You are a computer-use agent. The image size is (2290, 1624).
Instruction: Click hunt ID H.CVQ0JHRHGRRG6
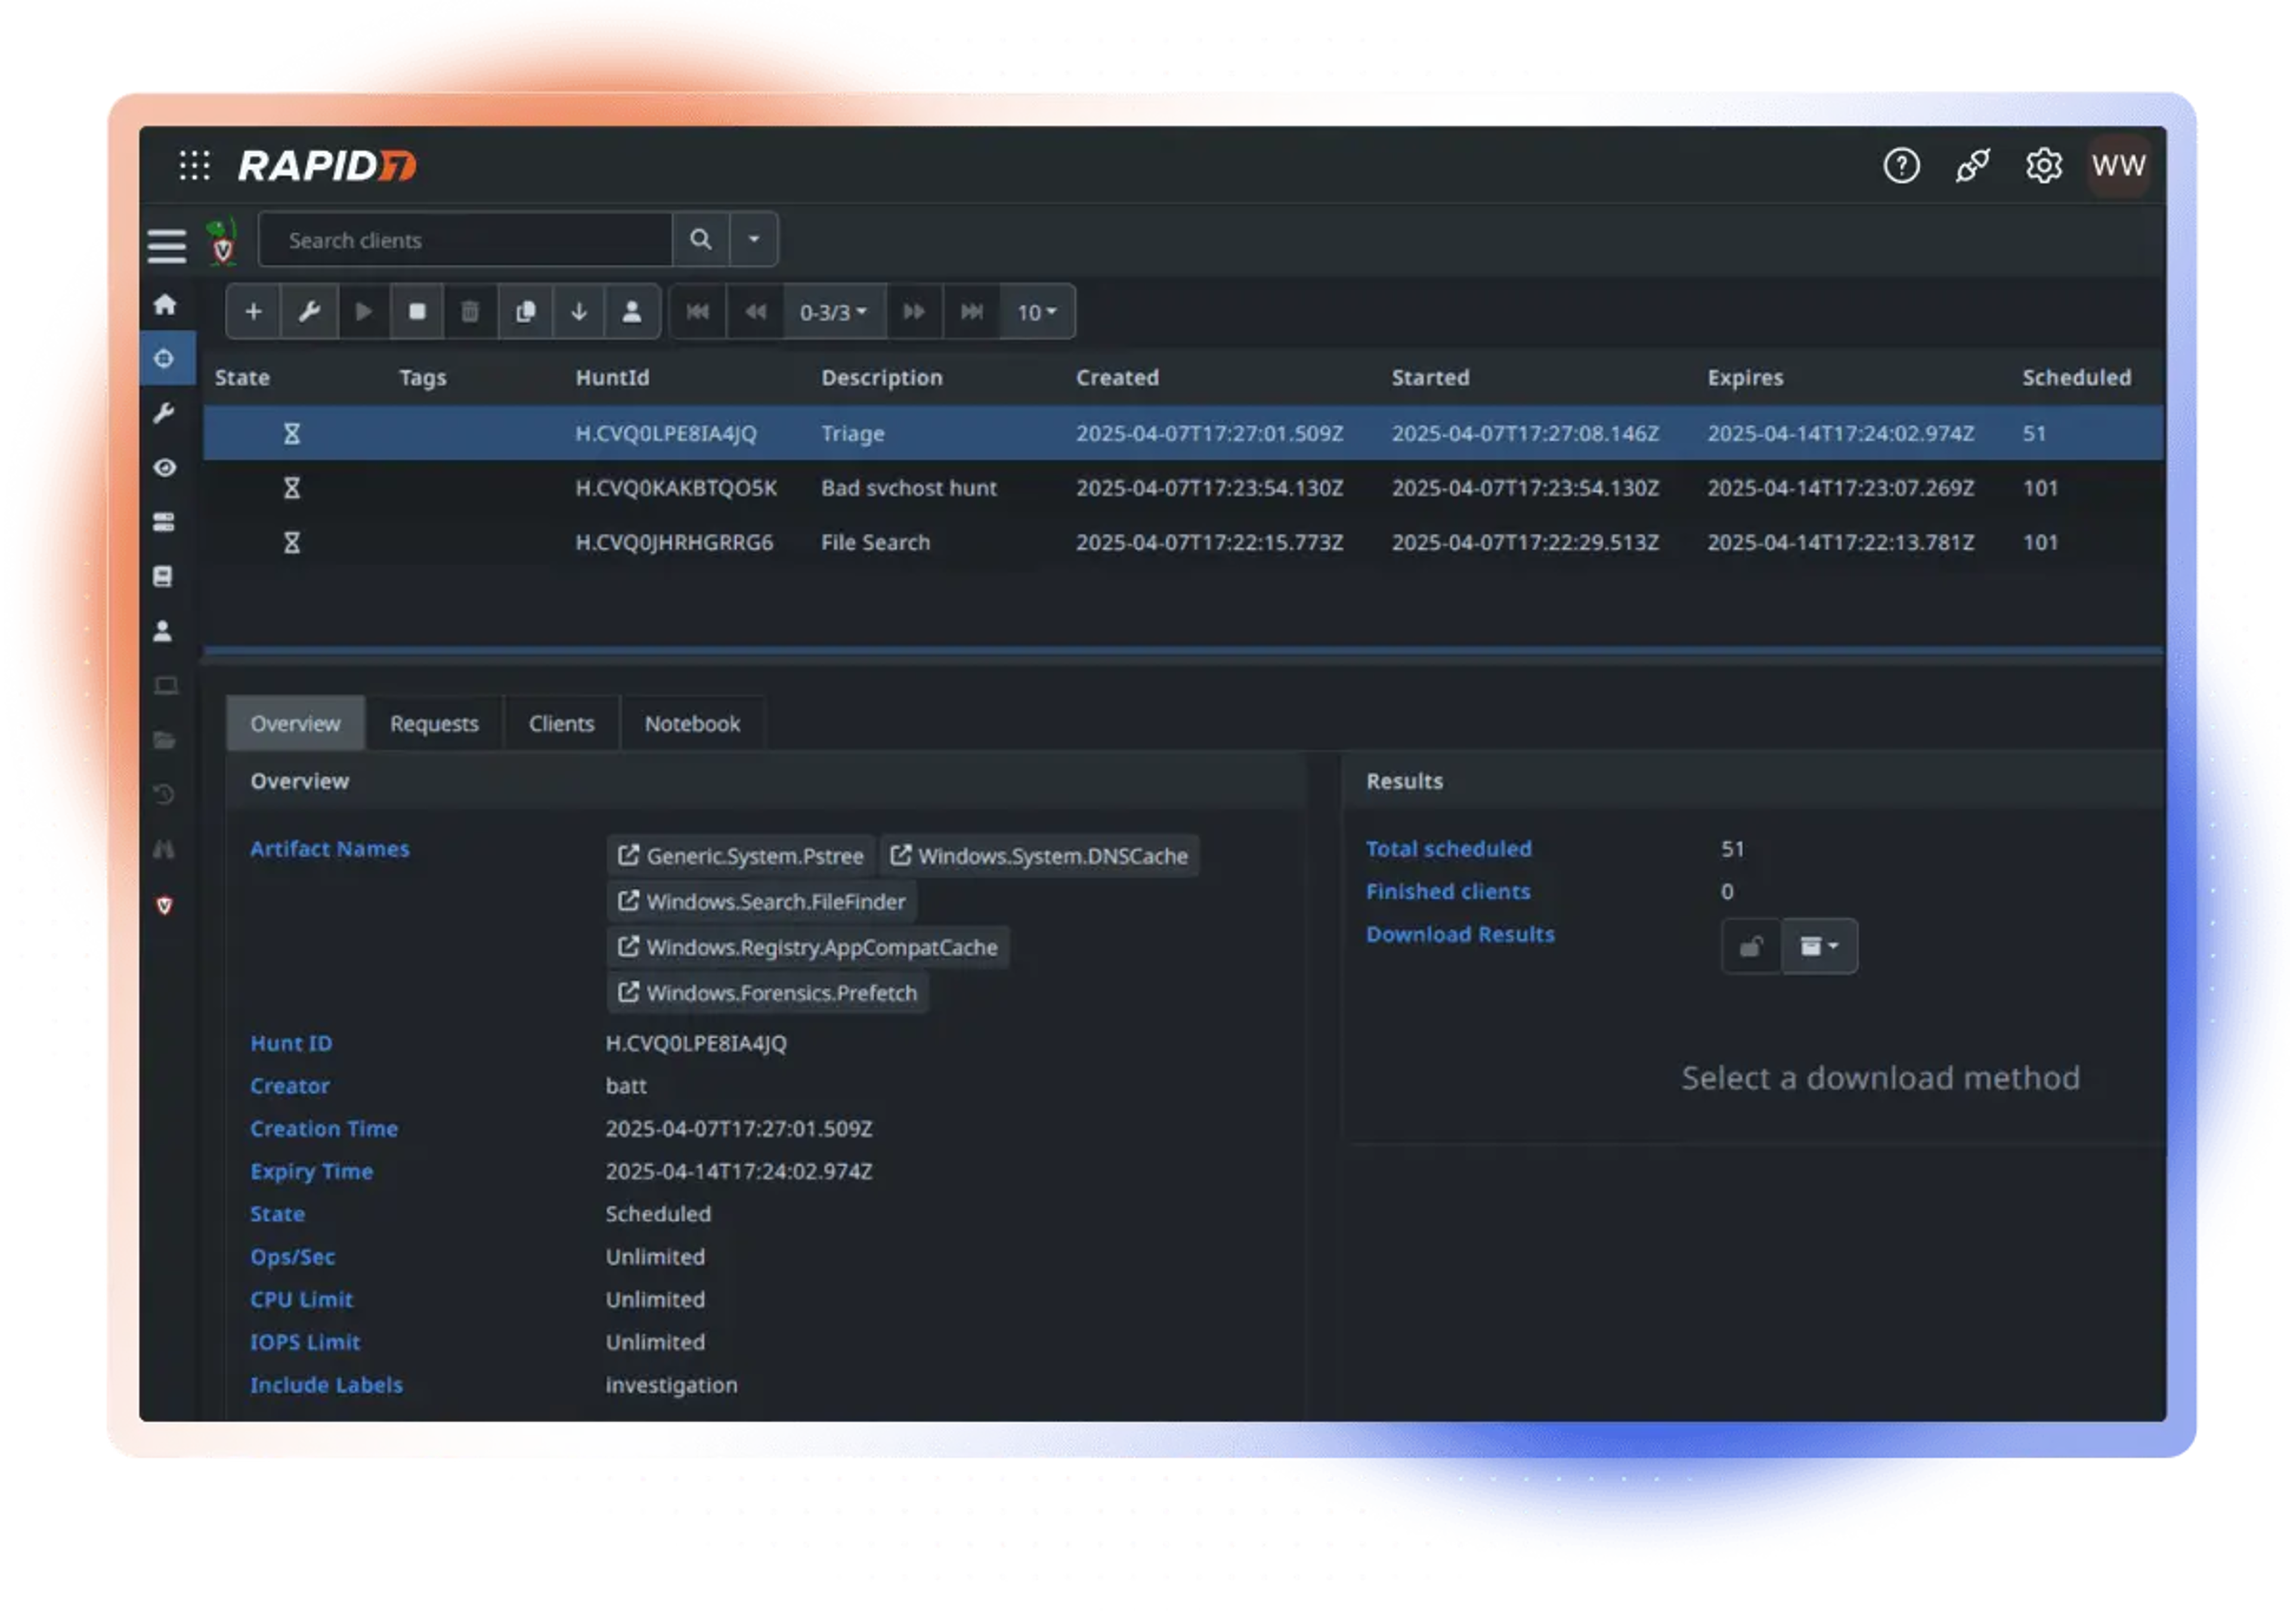click(x=674, y=542)
